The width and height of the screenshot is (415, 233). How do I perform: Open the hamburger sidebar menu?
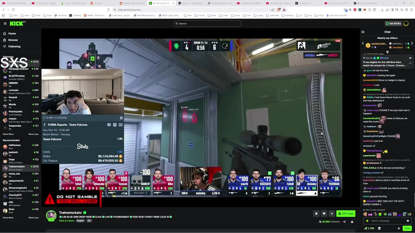point(5,23)
